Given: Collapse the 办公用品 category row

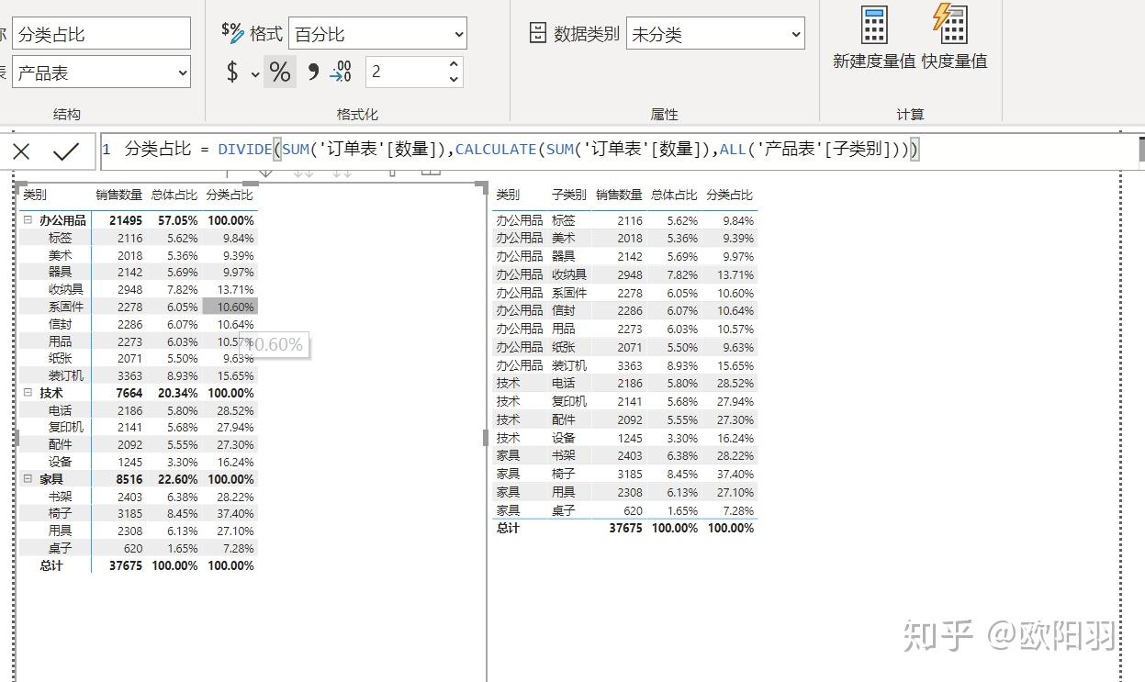Looking at the screenshot, I should (x=28, y=220).
